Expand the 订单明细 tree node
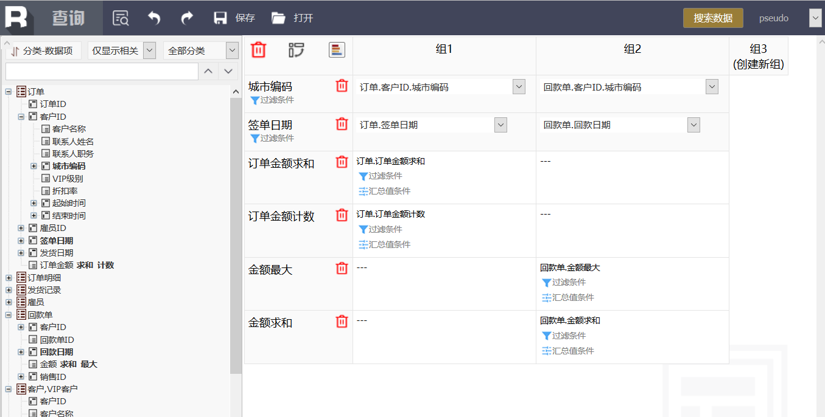Image resolution: width=825 pixels, height=417 pixels. point(9,278)
